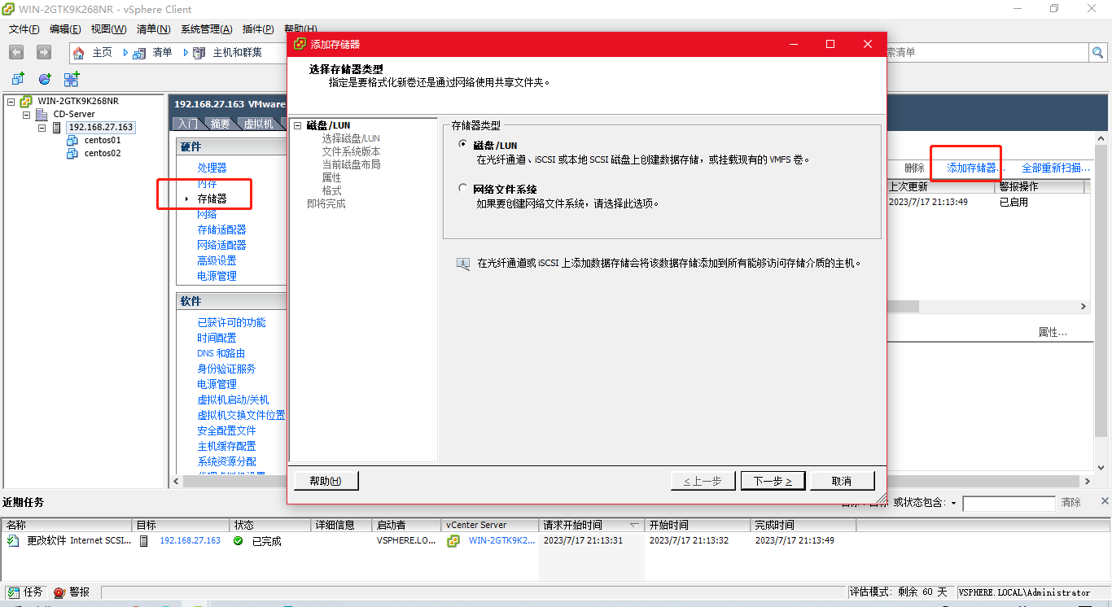
Task: Click the 全部重新扫描 link
Action: pos(1055,168)
